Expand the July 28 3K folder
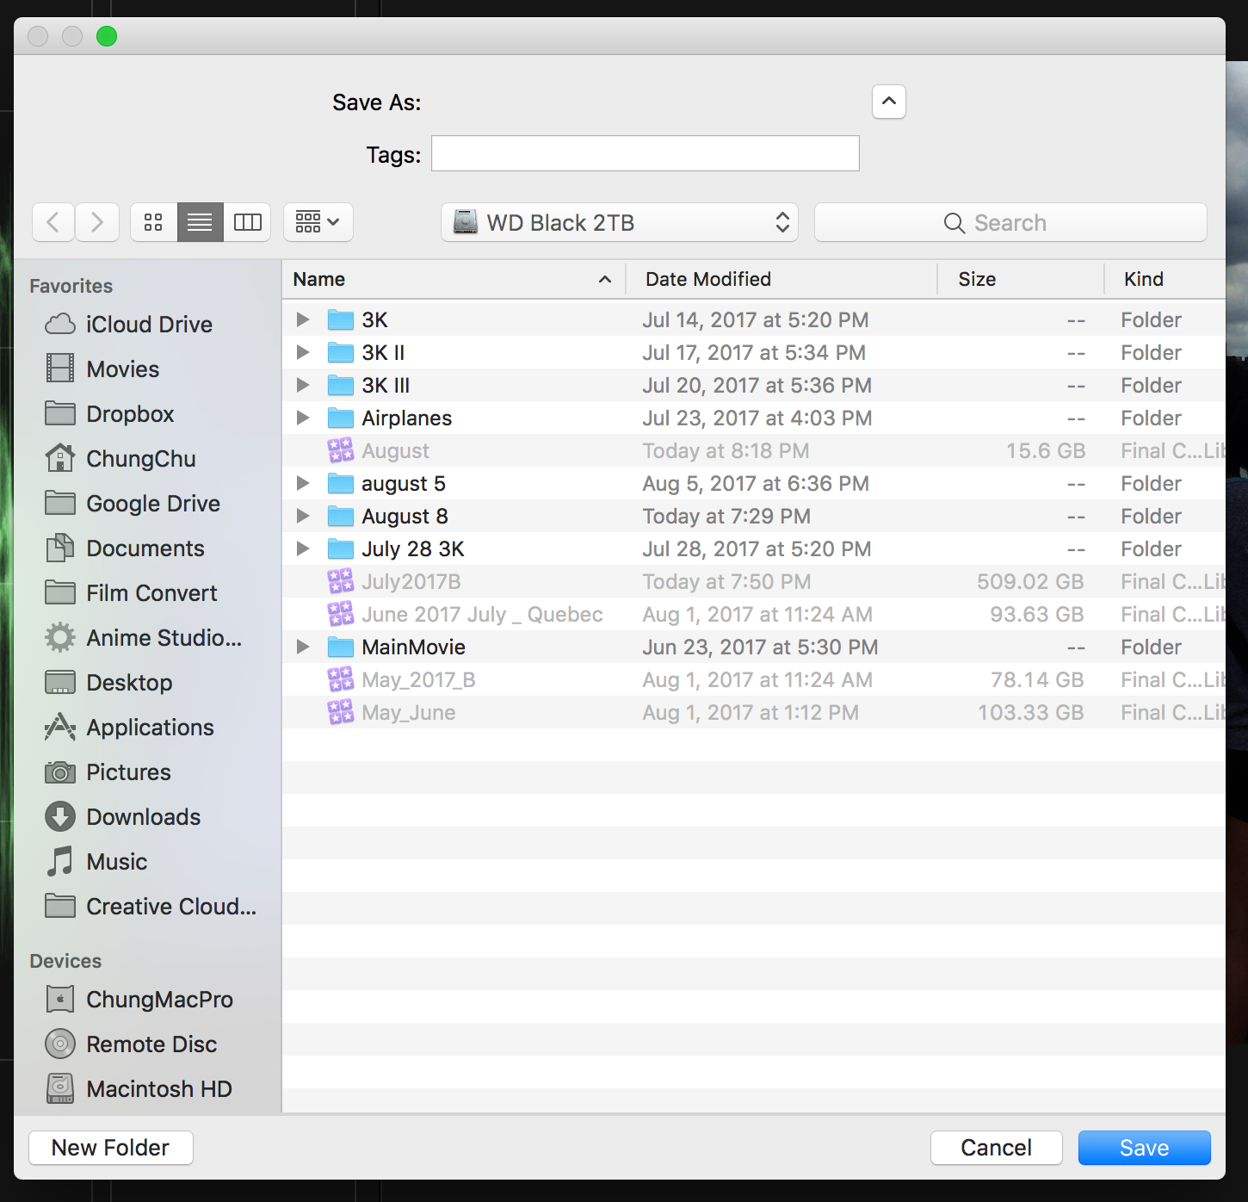The width and height of the screenshot is (1248, 1202). (303, 548)
